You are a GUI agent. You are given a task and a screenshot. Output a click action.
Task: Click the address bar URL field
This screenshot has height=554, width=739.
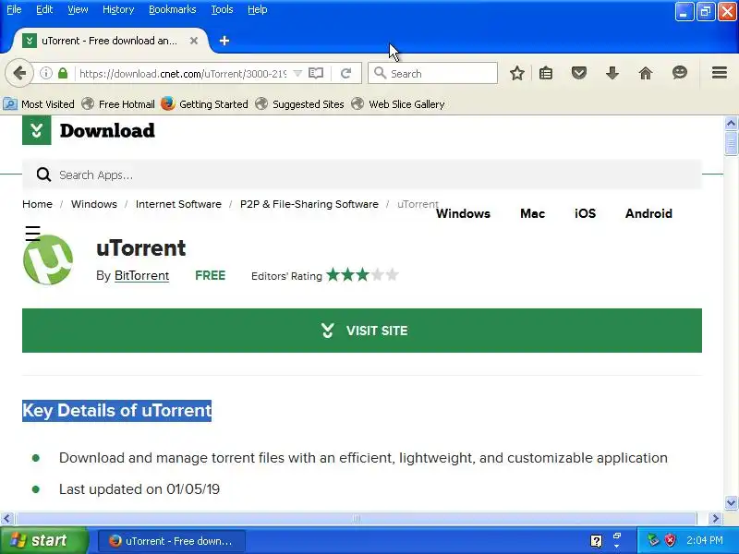[x=183, y=74]
